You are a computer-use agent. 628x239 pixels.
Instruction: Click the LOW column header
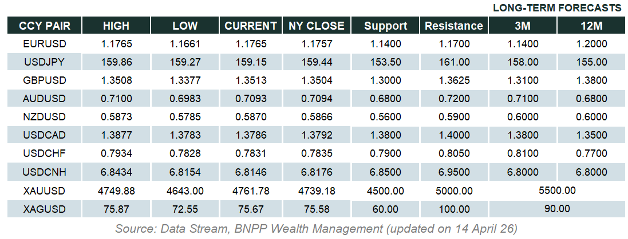click(185, 26)
